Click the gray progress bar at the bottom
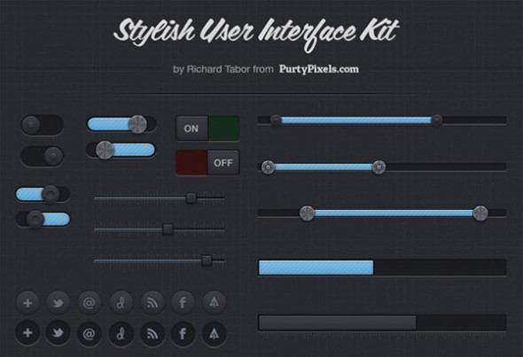Image resolution: width=523 pixels, height=357 pixels. pyautogui.click(x=382, y=322)
